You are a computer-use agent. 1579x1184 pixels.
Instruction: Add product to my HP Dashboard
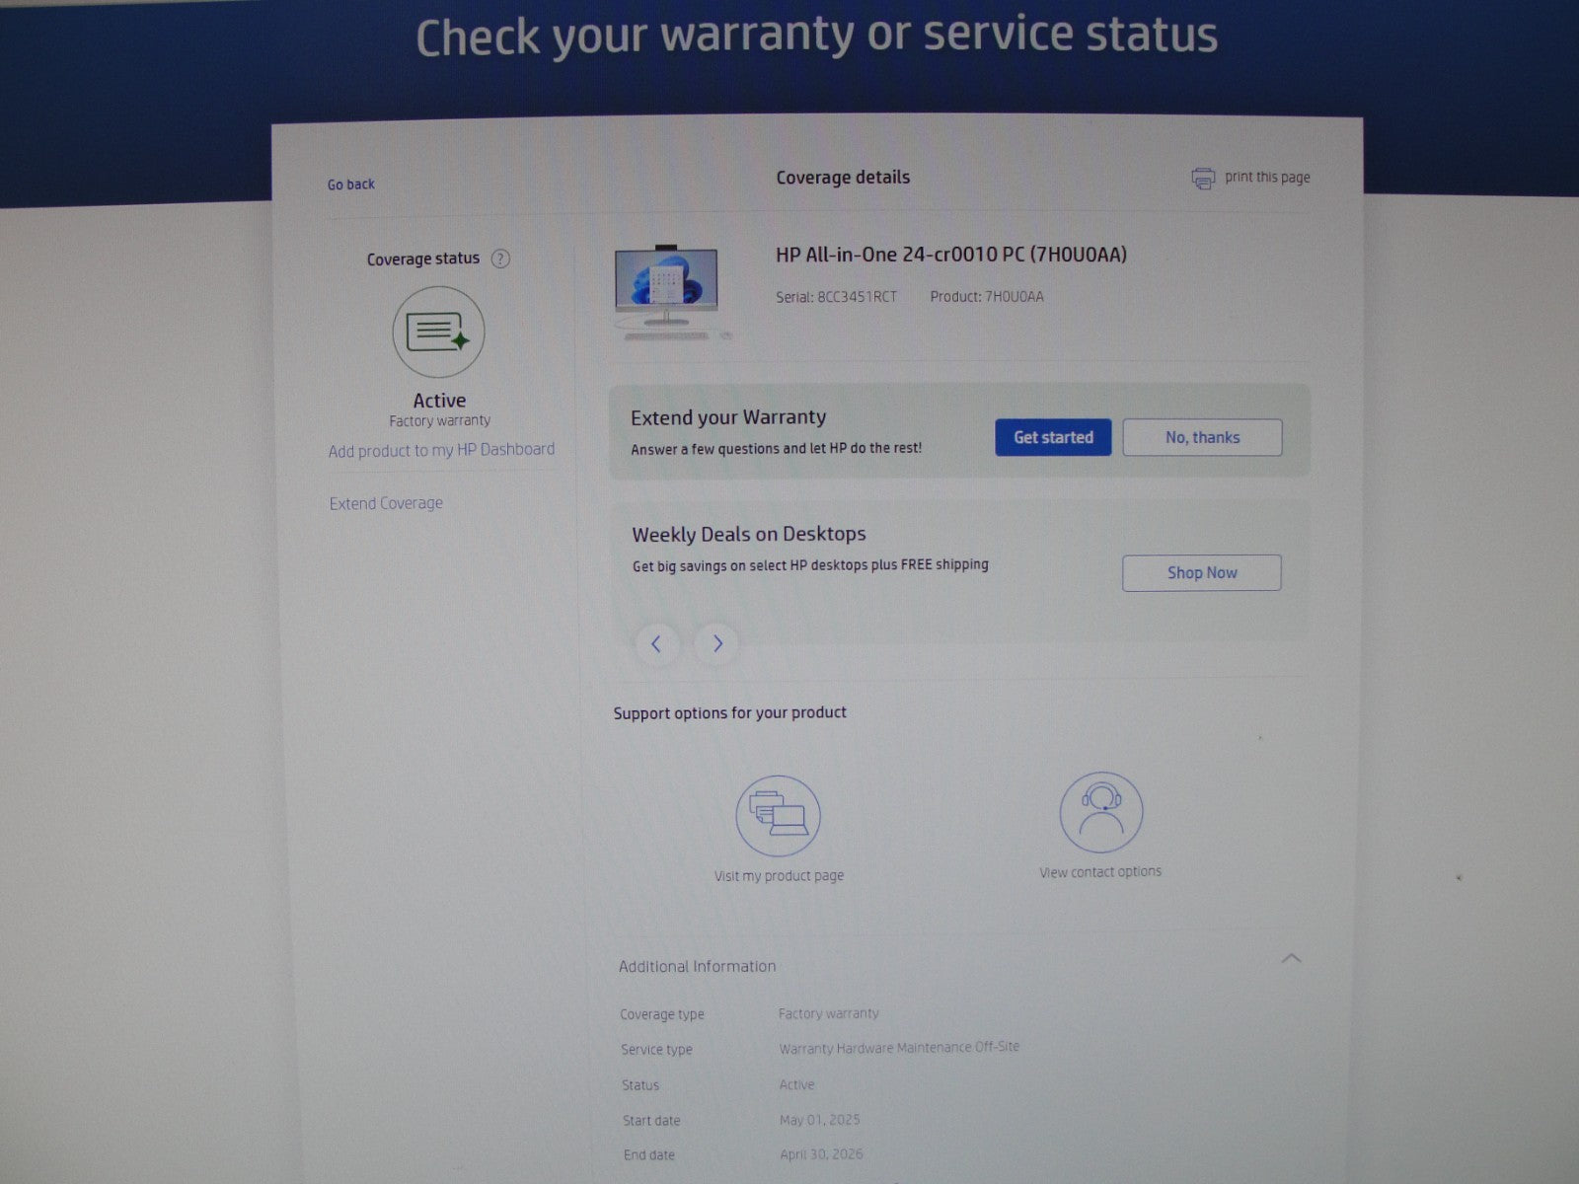click(x=441, y=450)
